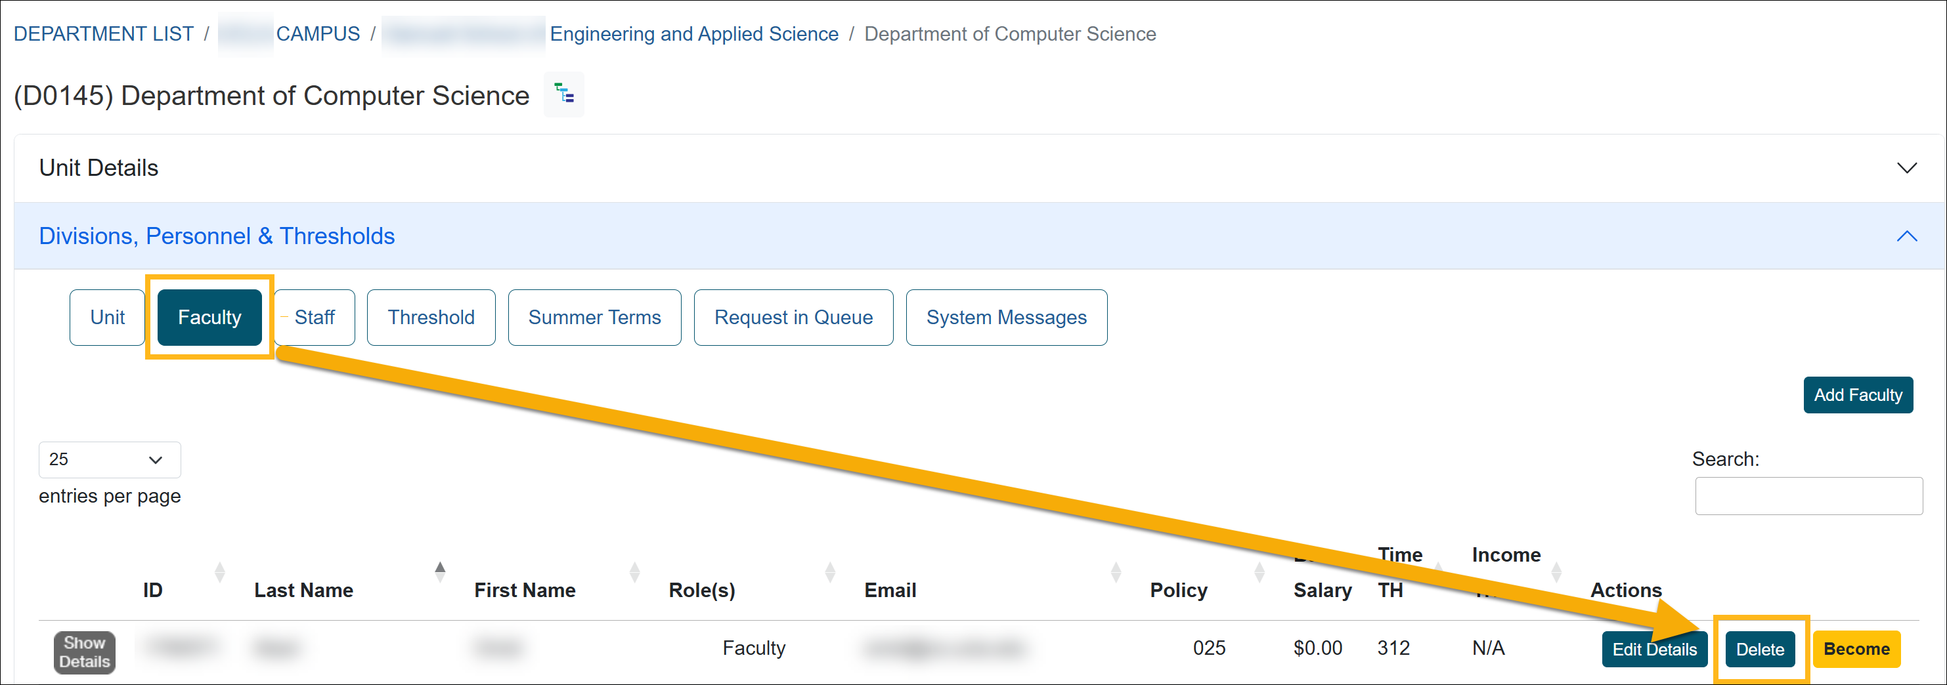Open the entries per page dropdown
Screen dimensions: 1947x685
point(110,459)
